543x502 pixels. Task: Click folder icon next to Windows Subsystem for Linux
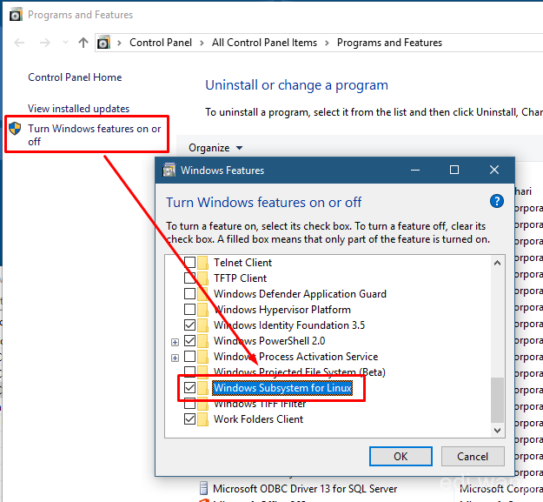point(203,388)
